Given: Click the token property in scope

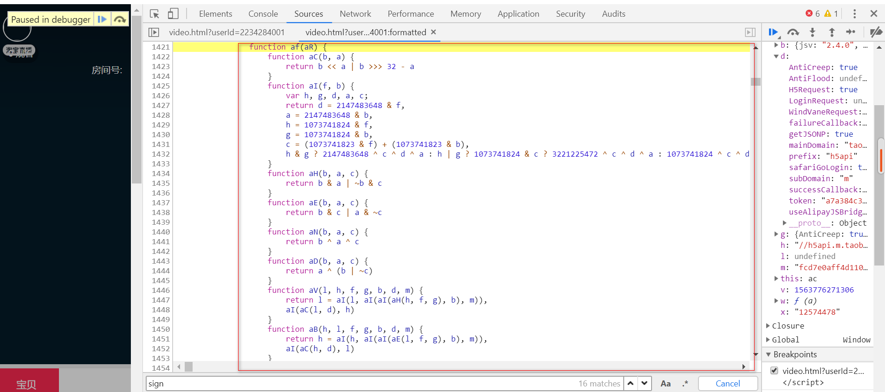Looking at the screenshot, I should (x=828, y=201).
